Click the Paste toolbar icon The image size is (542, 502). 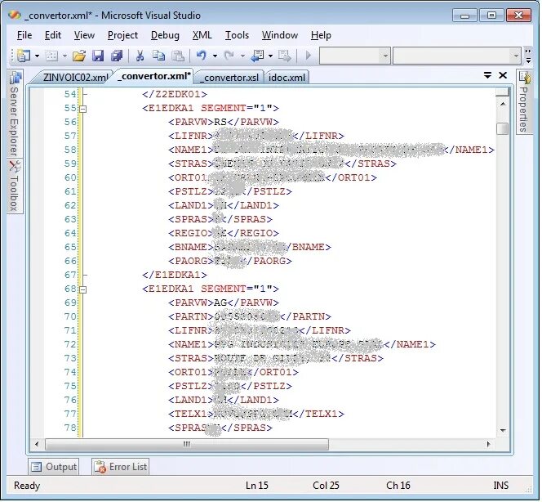178,56
